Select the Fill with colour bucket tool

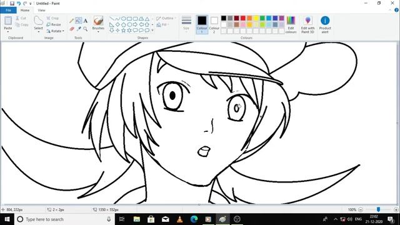click(79, 21)
